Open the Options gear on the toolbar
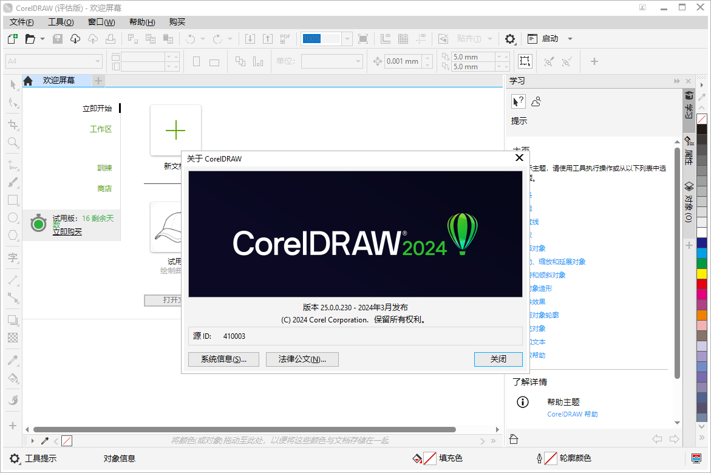 pyautogui.click(x=510, y=38)
